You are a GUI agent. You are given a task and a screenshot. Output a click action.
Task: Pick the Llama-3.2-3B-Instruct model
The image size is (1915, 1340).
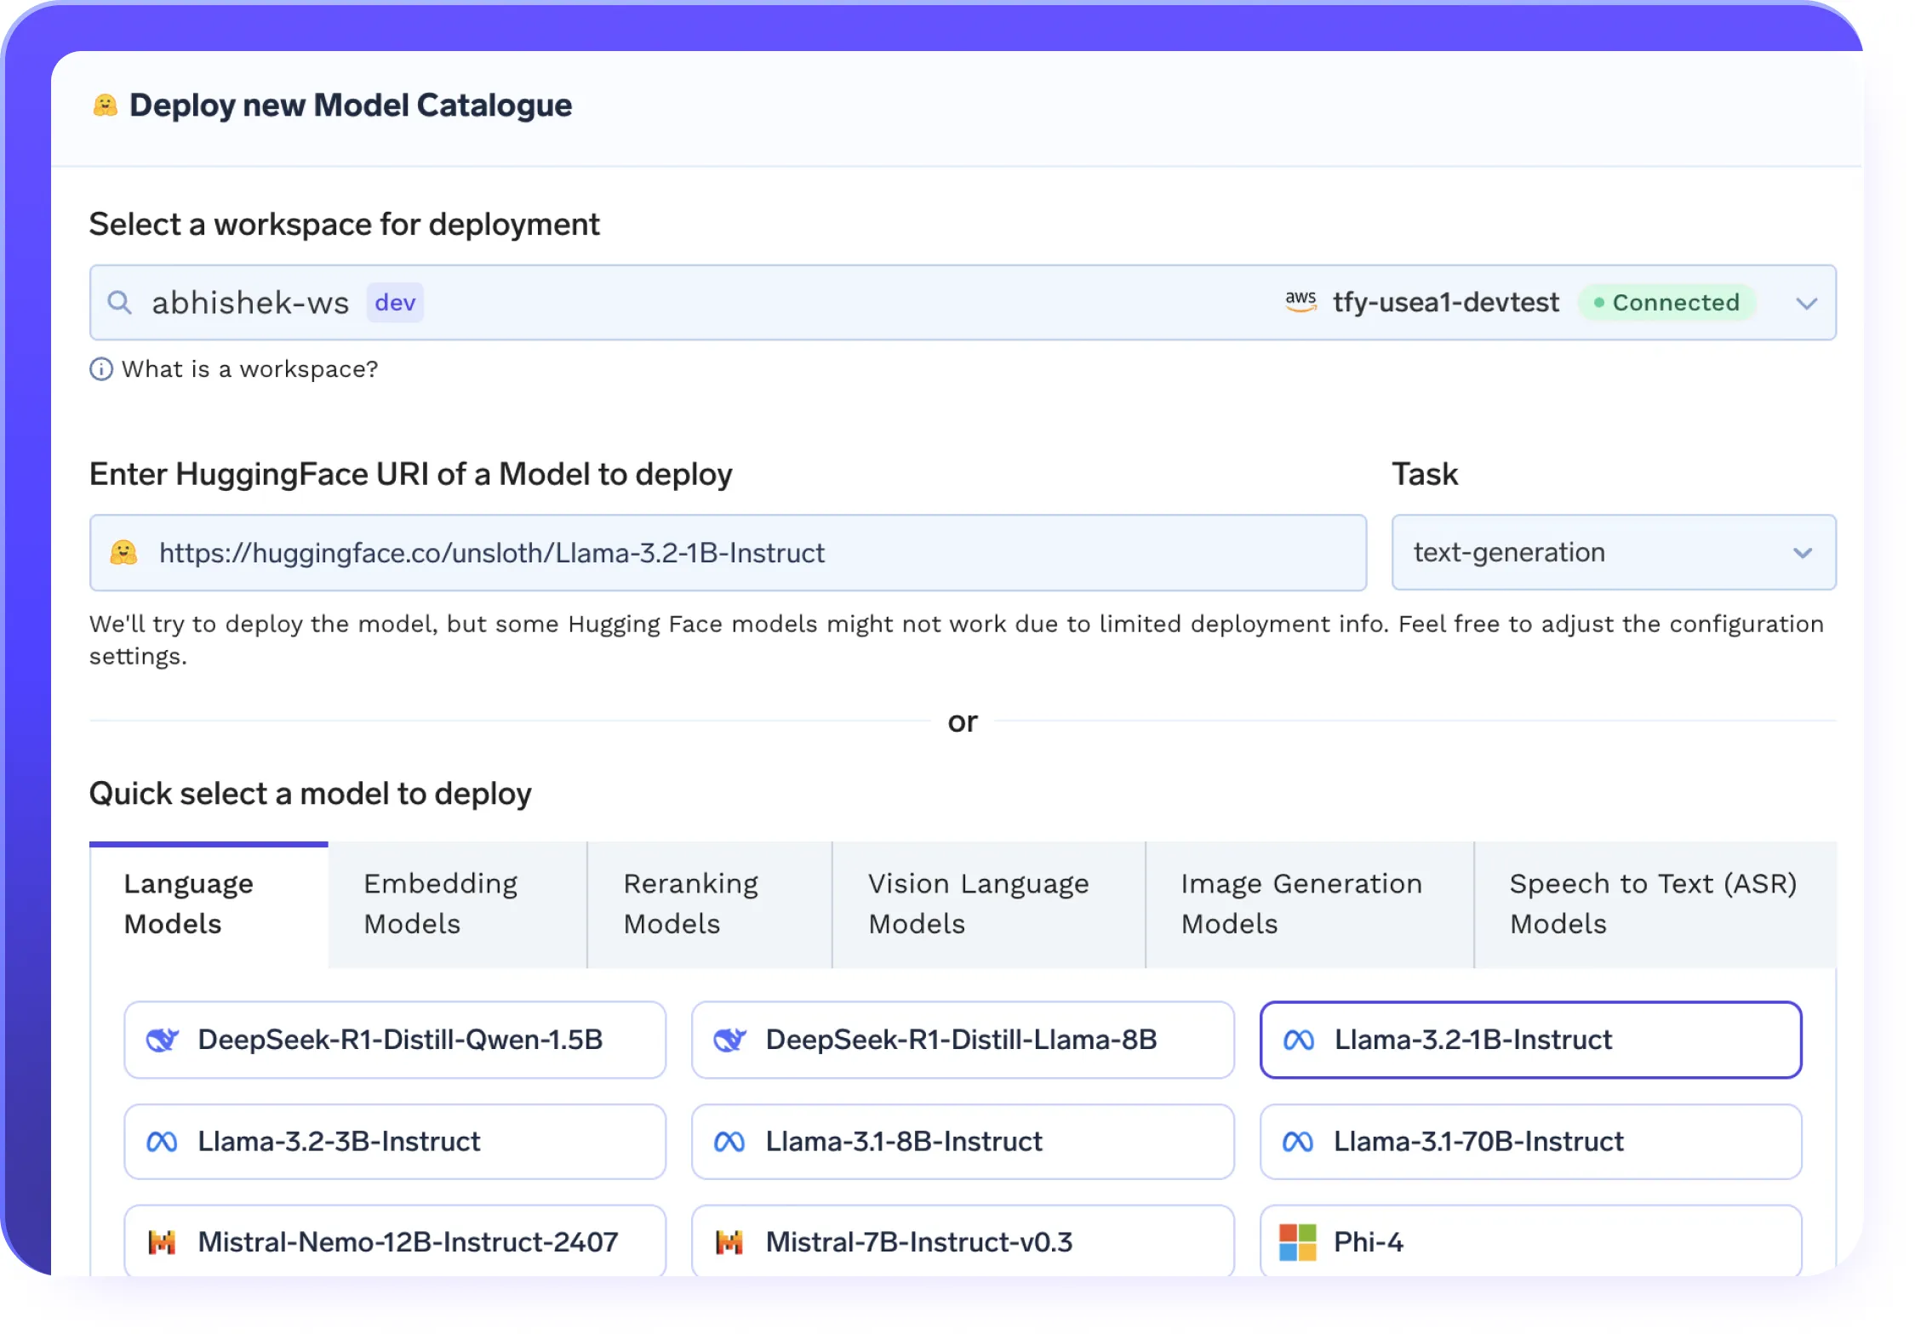pos(395,1142)
